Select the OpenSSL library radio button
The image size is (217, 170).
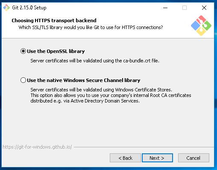tap(23, 51)
